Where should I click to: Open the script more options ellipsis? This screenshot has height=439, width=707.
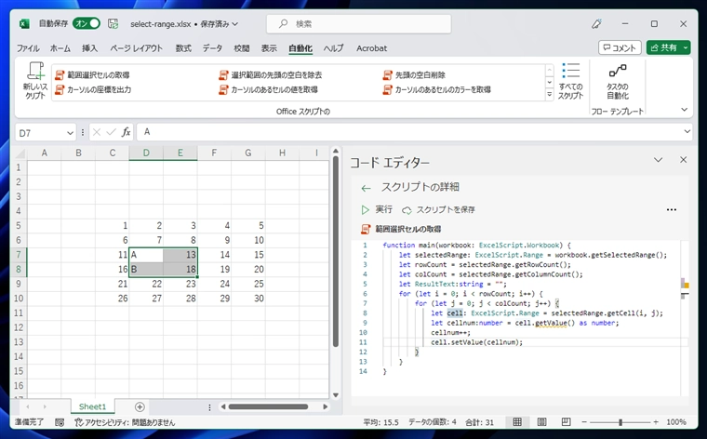[672, 209]
